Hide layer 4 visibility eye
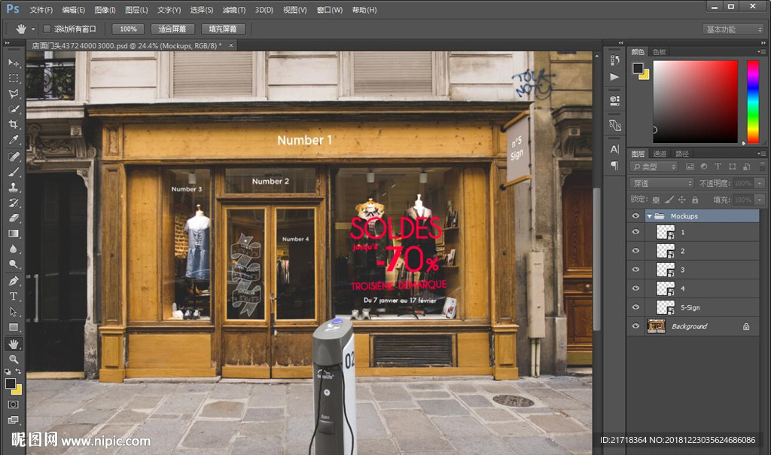This screenshot has width=771, height=455. pos(635,289)
